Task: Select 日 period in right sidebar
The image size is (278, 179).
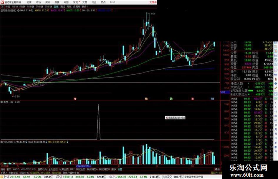Action: coord(276,125)
